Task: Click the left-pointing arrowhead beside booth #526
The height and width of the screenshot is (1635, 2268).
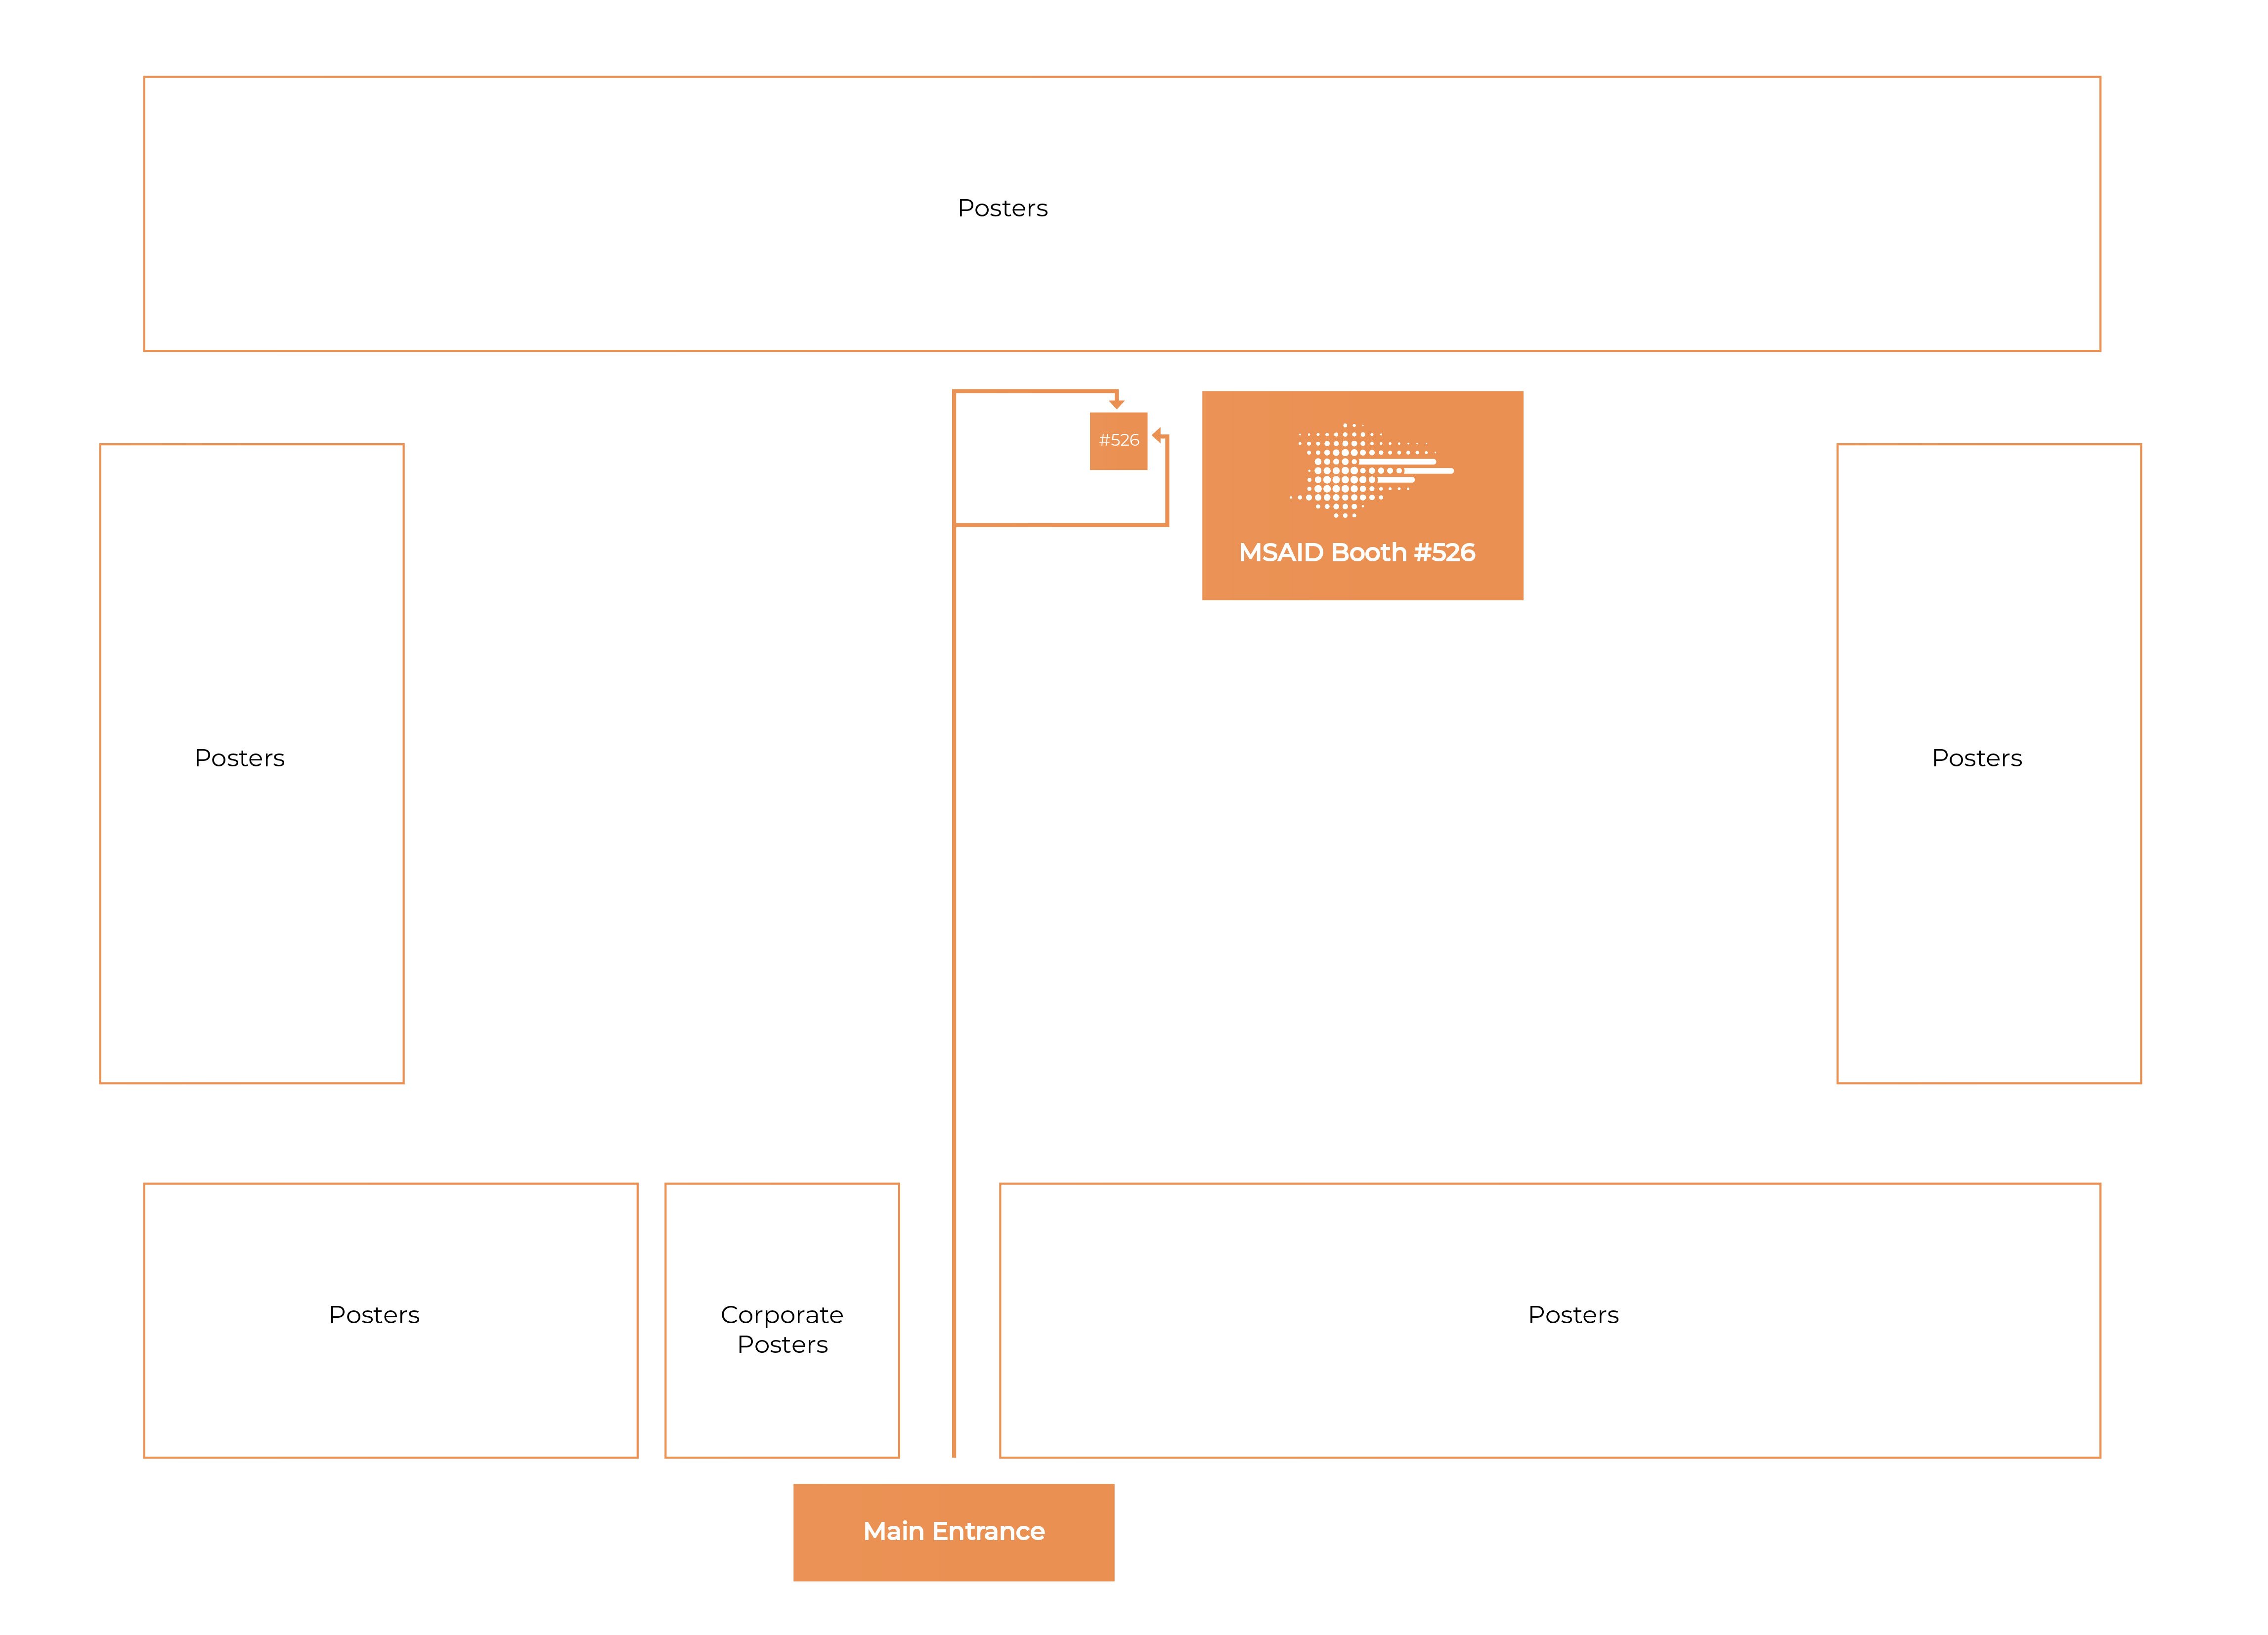Action: (1157, 435)
